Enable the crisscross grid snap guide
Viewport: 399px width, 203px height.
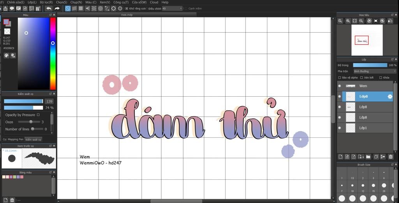point(81,9)
